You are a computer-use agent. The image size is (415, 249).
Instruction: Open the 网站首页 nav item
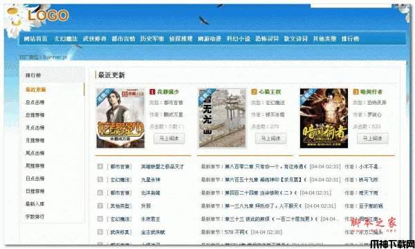click(x=35, y=39)
